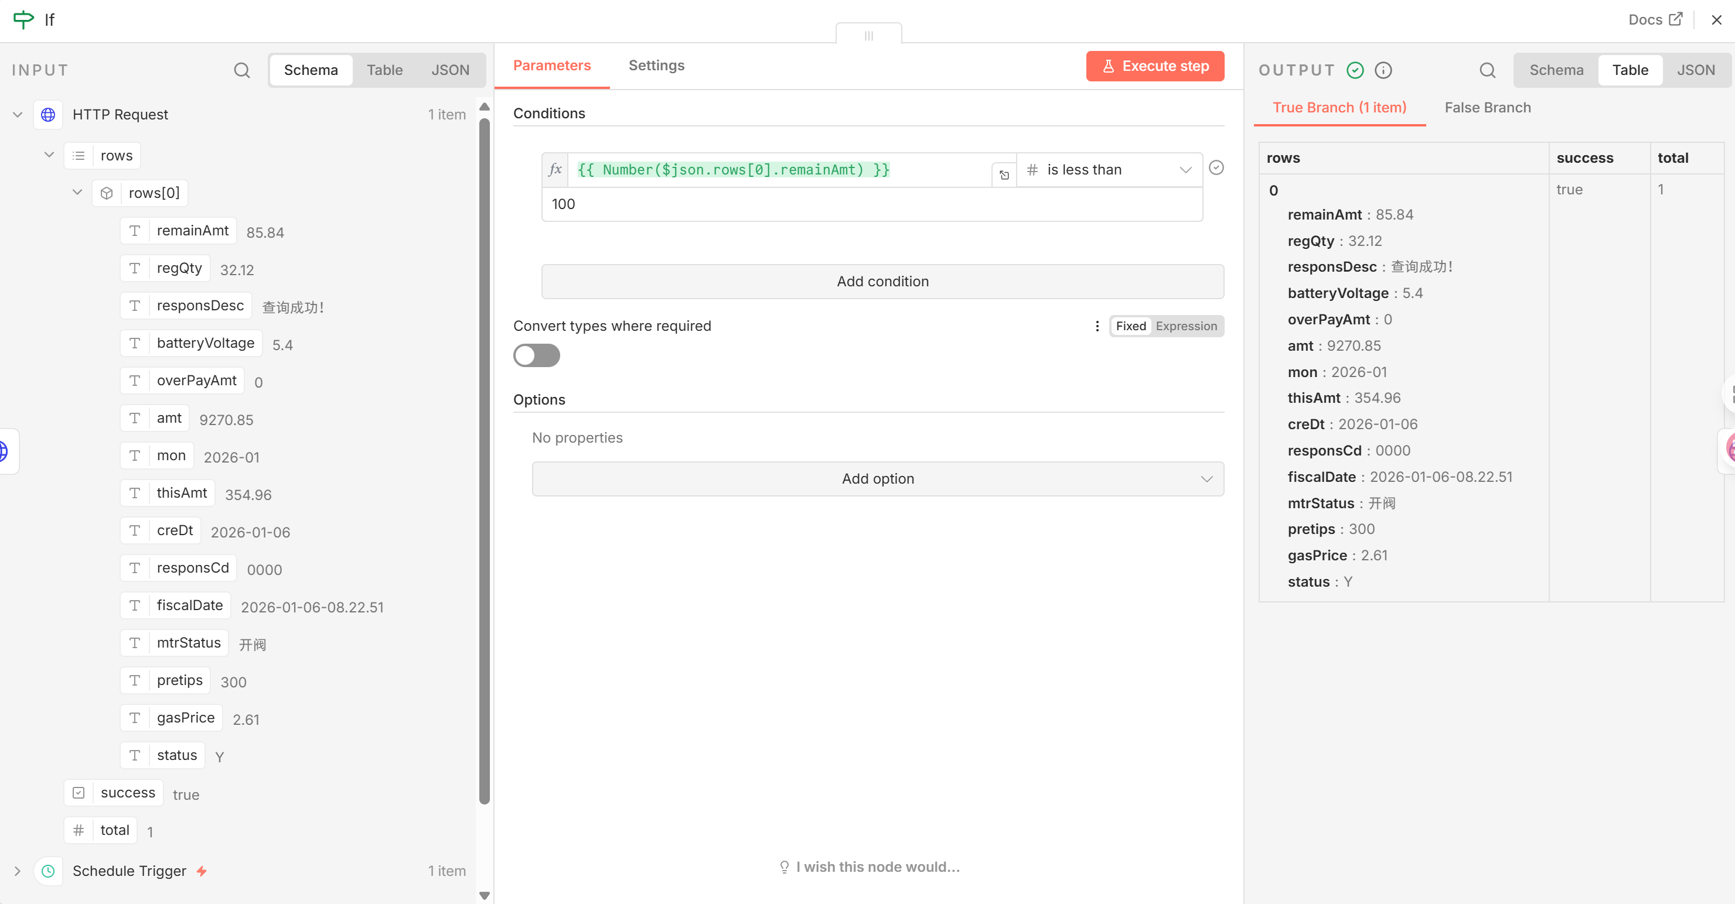Open the Add option dropdown
This screenshot has width=1735, height=904.
(x=878, y=478)
